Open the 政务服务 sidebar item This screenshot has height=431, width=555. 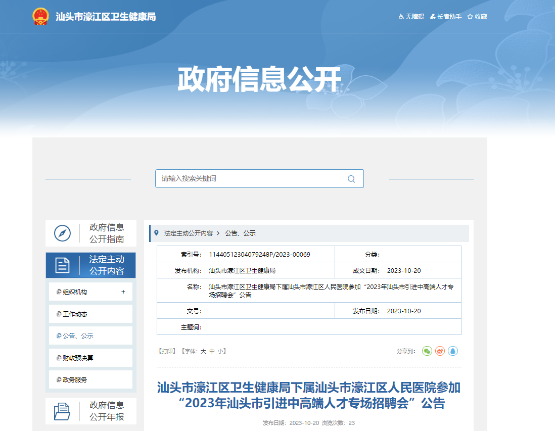pos(75,379)
